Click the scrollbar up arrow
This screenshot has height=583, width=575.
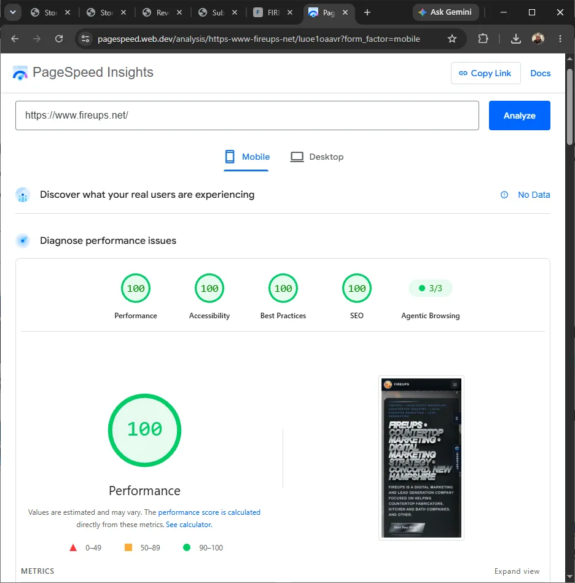pos(570,58)
